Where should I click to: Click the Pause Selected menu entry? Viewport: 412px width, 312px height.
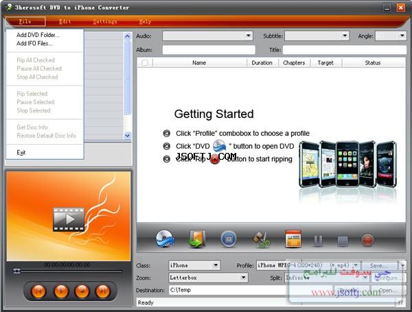click(x=36, y=102)
